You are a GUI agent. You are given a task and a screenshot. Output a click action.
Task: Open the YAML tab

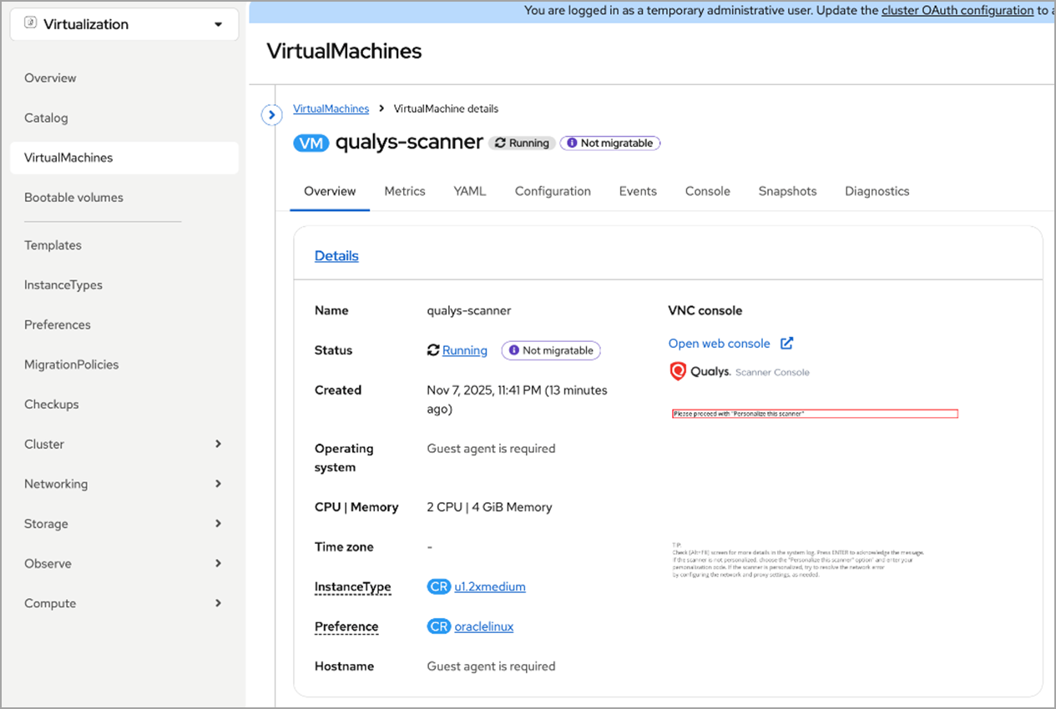pos(470,191)
